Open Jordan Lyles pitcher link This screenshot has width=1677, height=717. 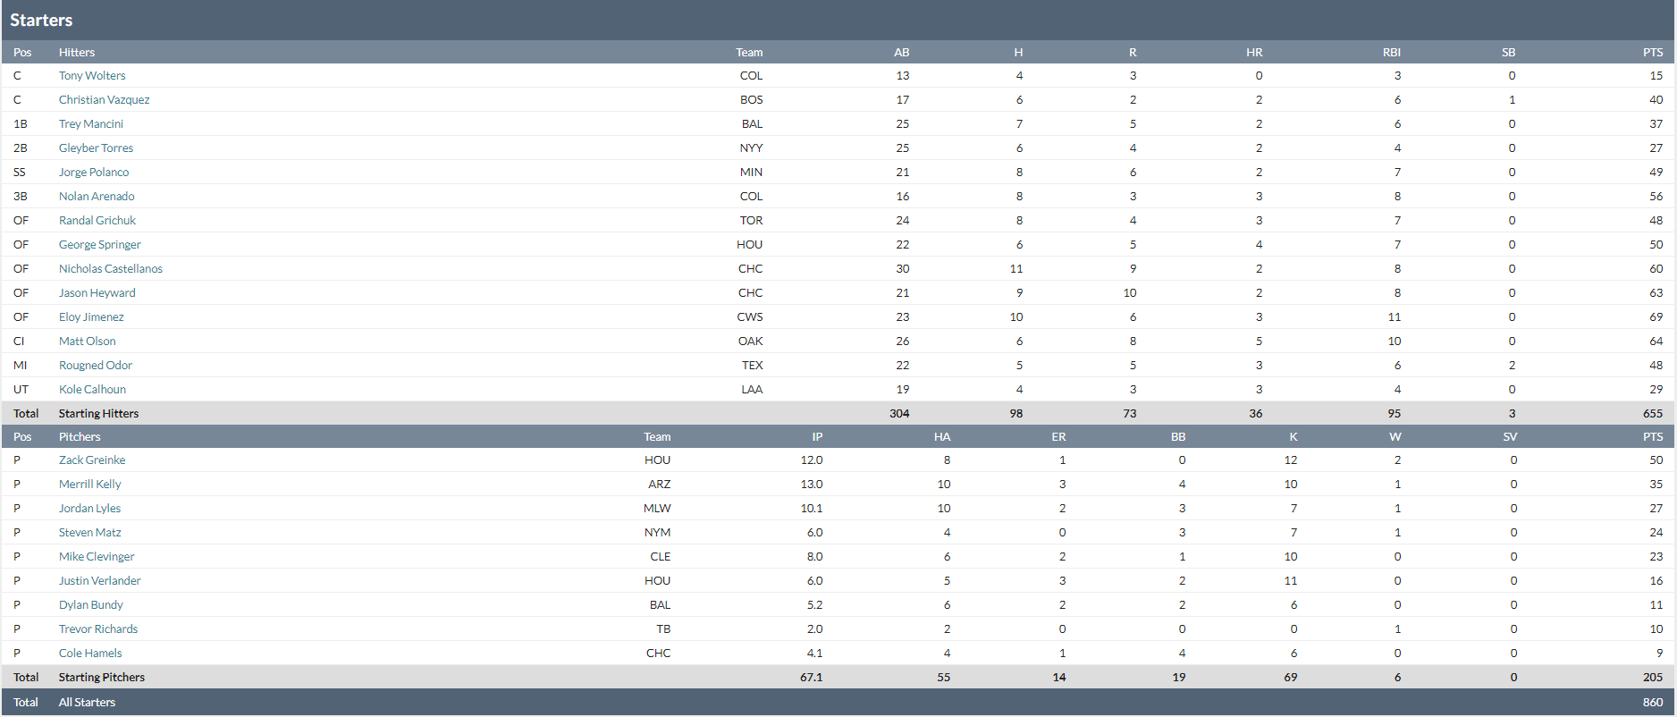tap(89, 509)
